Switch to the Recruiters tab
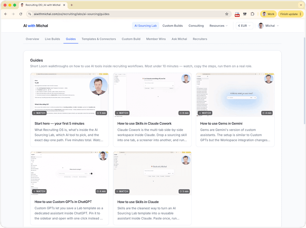The width and height of the screenshot is (306, 228). click(200, 39)
